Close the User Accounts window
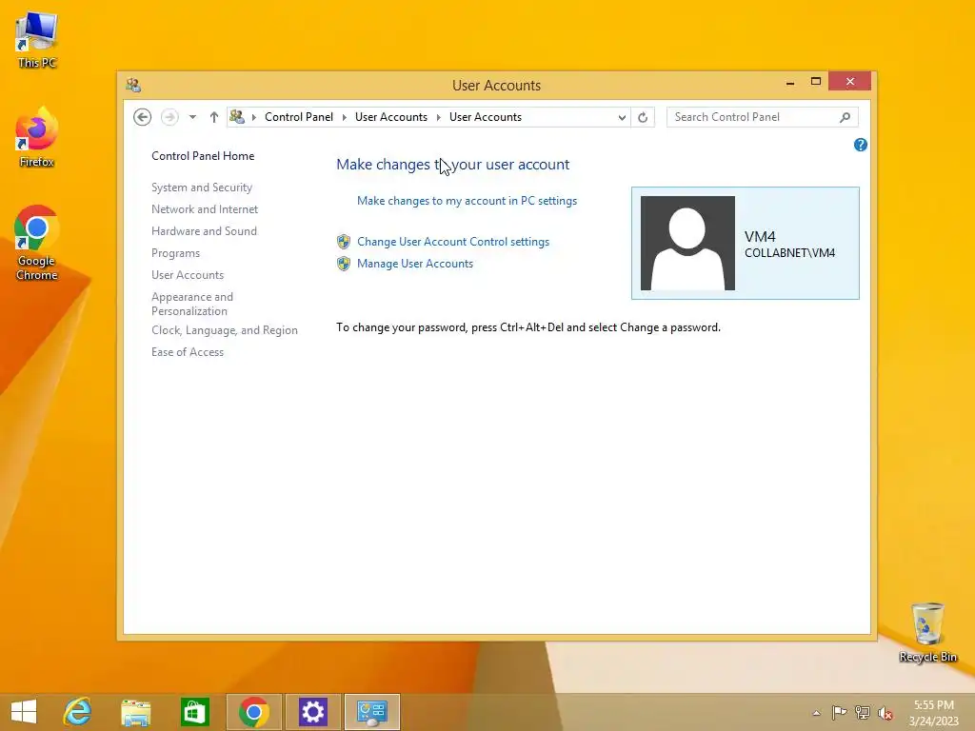This screenshot has height=731, width=975. pyautogui.click(x=850, y=82)
